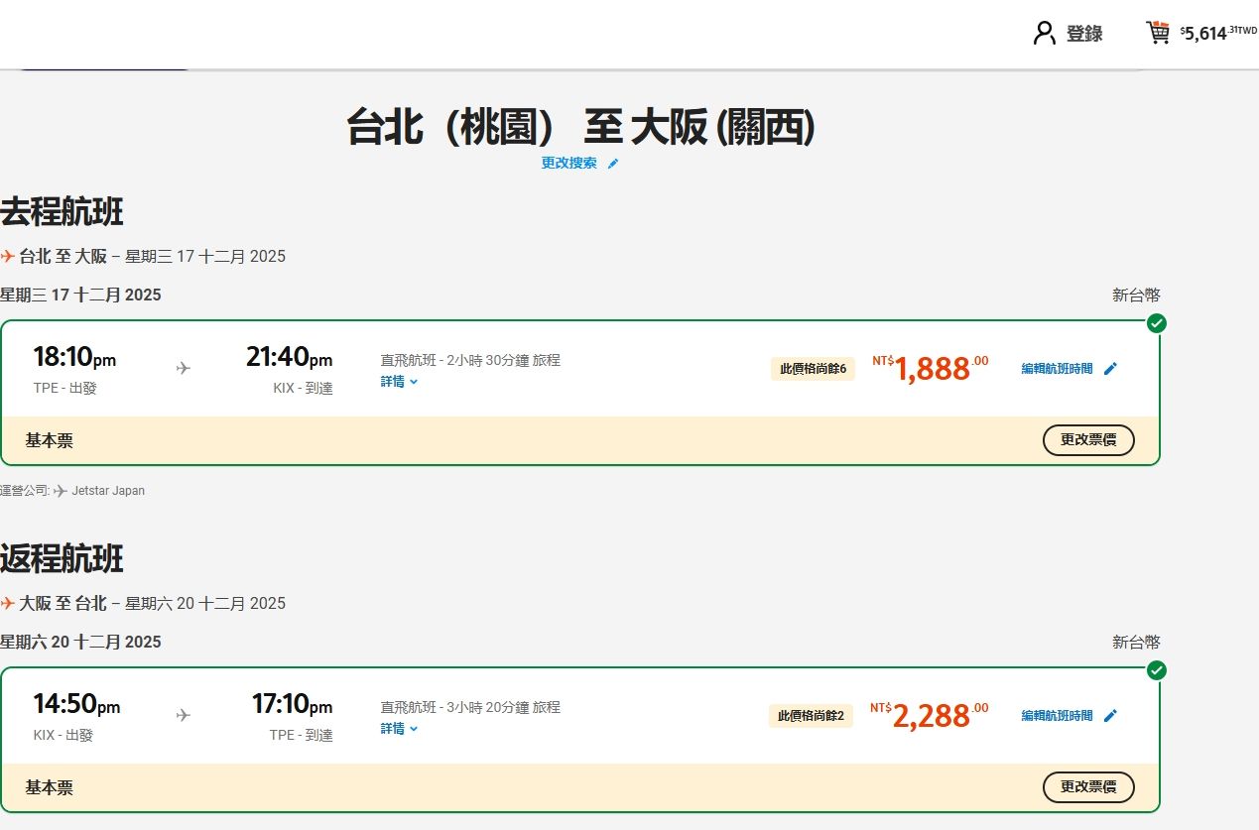Image resolution: width=1259 pixels, height=830 pixels.
Task: Click the 登錄 login link
Action: (x=1084, y=34)
